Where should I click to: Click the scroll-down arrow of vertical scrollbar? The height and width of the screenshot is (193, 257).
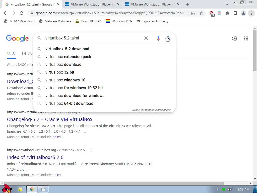click(x=255, y=179)
